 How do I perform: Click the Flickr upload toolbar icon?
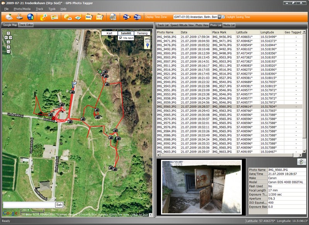pos(89,17)
